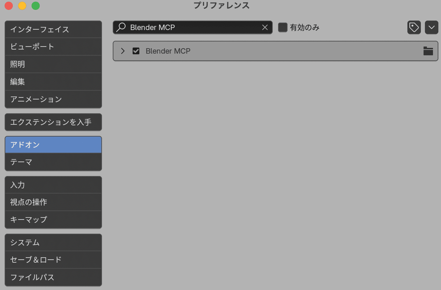Click the magnifying glass in the search field
This screenshot has width=441, height=290.
click(121, 27)
